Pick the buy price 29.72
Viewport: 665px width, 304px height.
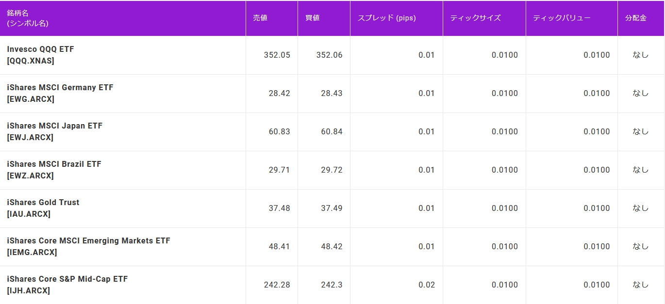(x=332, y=170)
